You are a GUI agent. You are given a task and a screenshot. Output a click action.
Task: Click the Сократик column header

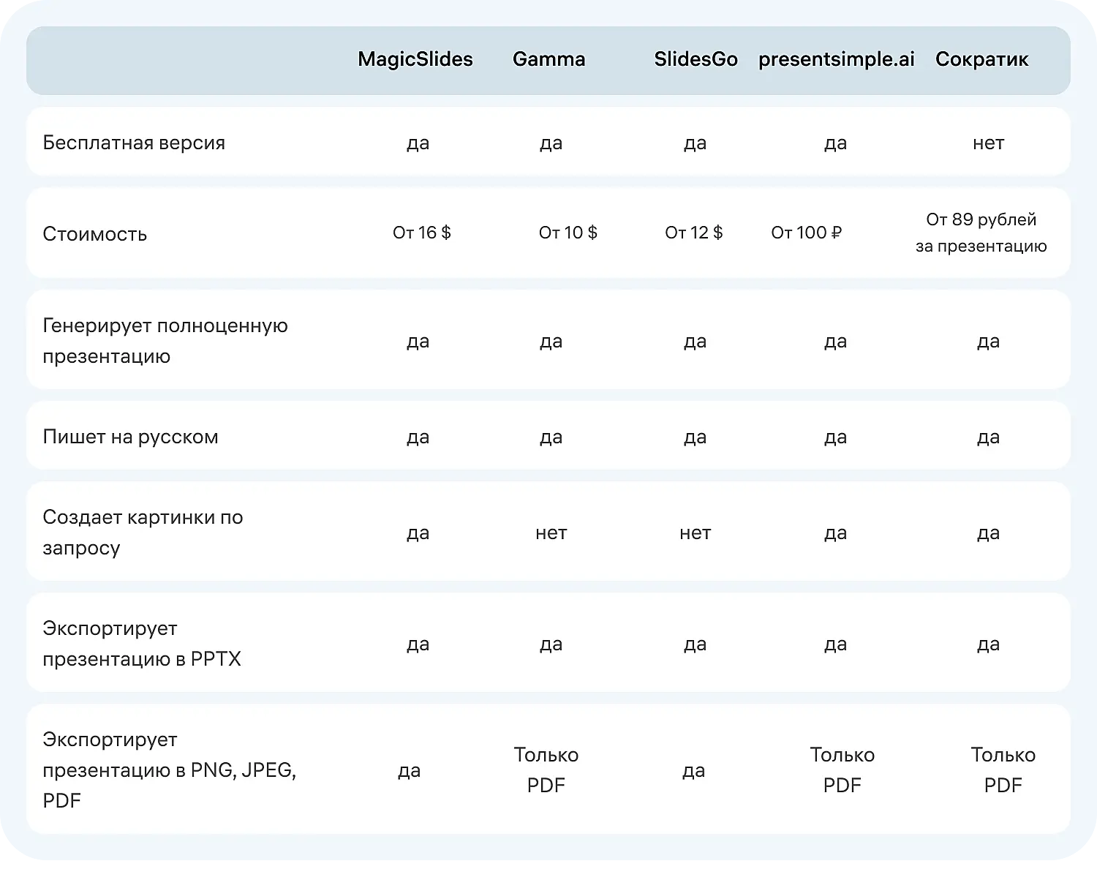[x=981, y=59]
